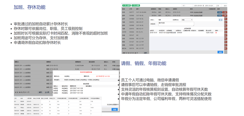The image size is (244, 116).
Task: Click the bullet 审批通过的加班自动累计存休时长
Action: (41, 24)
